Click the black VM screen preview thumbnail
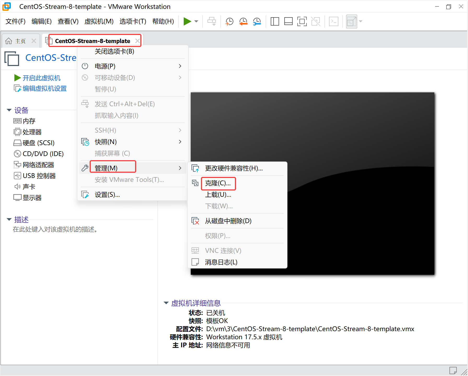Screen dimensions: 468x376 click(x=313, y=183)
